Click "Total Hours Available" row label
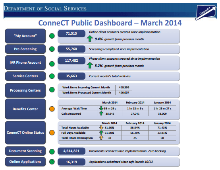 tap(75, 127)
